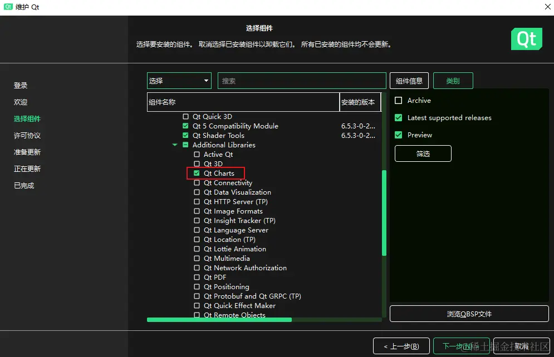
Task: Uncheck Qt Shader Tools
Action: 185,136
